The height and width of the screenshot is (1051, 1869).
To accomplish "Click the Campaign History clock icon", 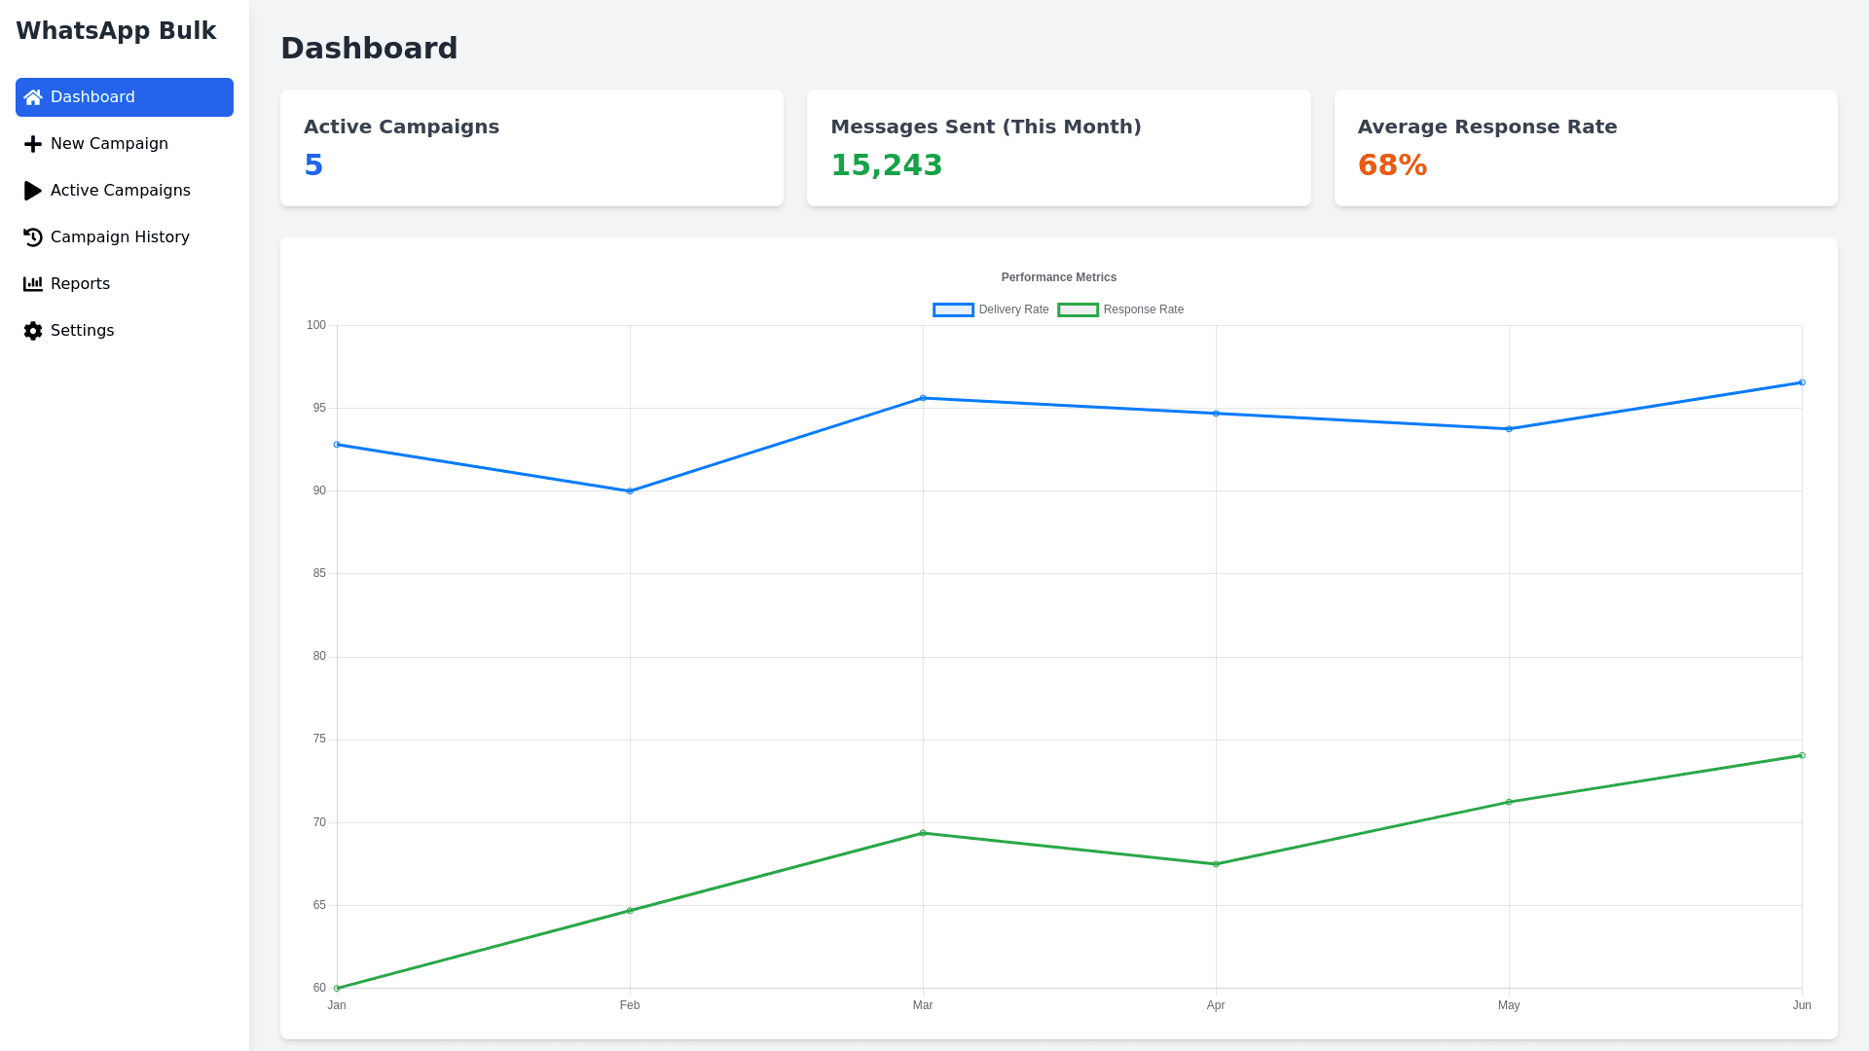I will [x=33, y=237].
